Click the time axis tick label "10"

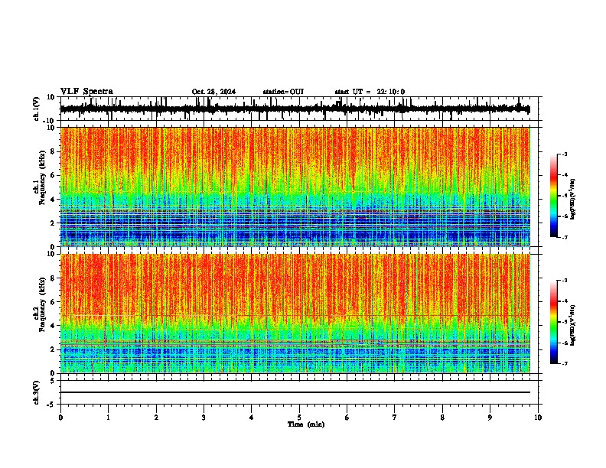[538, 418]
